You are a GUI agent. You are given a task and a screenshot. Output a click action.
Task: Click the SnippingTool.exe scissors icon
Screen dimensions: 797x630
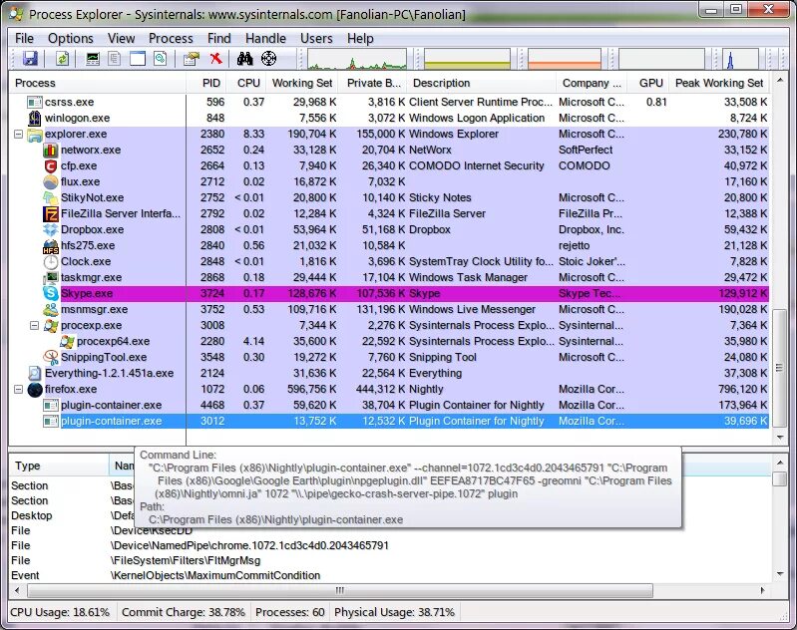coord(50,357)
